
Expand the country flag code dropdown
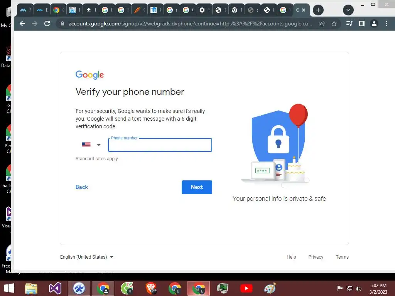click(x=91, y=145)
